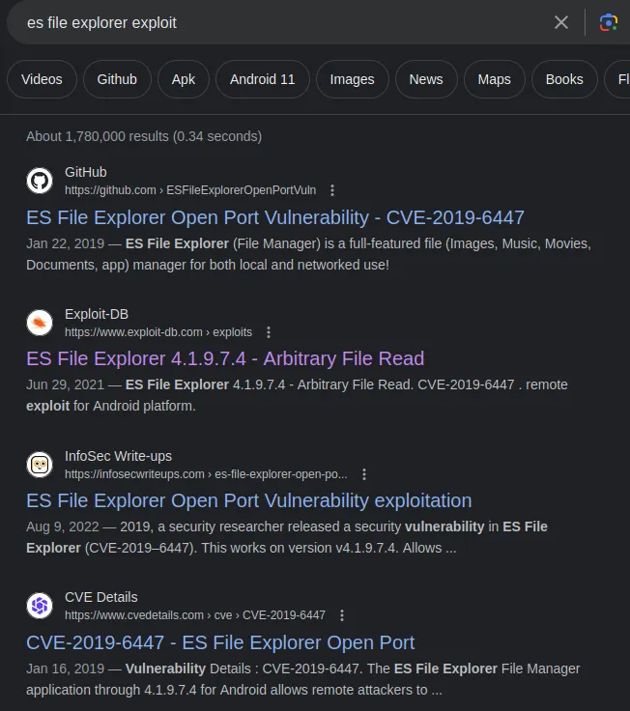Choose the Android 11 filter chip
Screen dimensions: 630x711
[x=263, y=79]
